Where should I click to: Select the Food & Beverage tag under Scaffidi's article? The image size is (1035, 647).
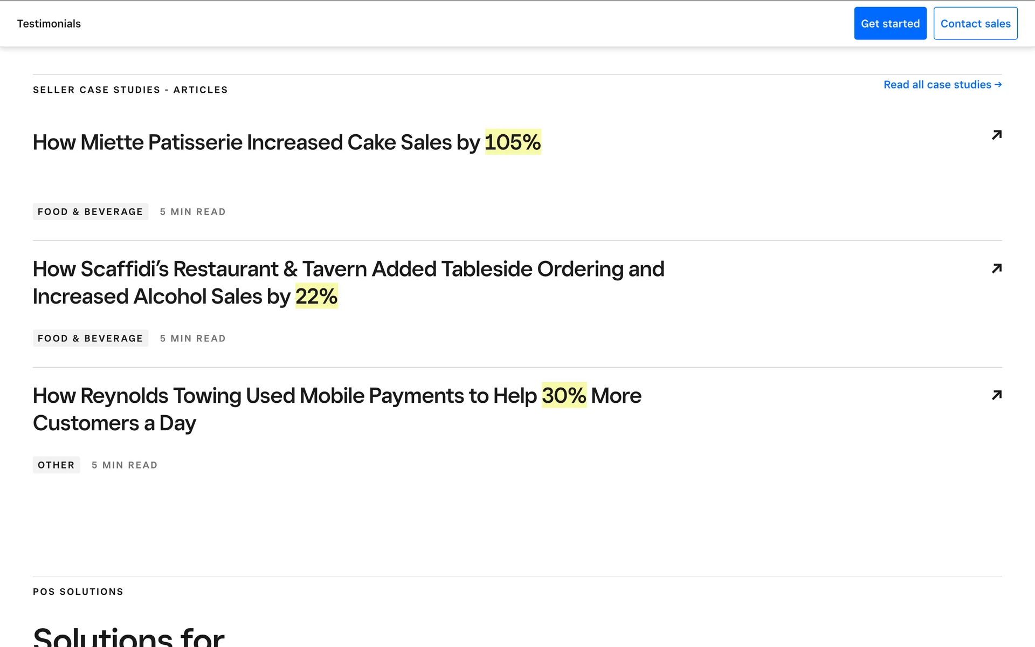click(90, 339)
